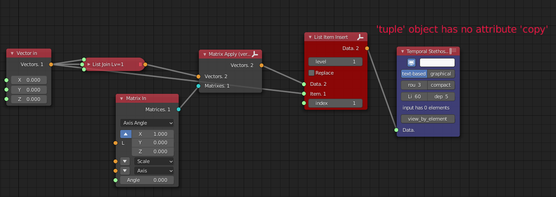Viewport: 556px width, 197px height.
Task: Open the Axis Angle mode dropdown
Action: coord(147,122)
